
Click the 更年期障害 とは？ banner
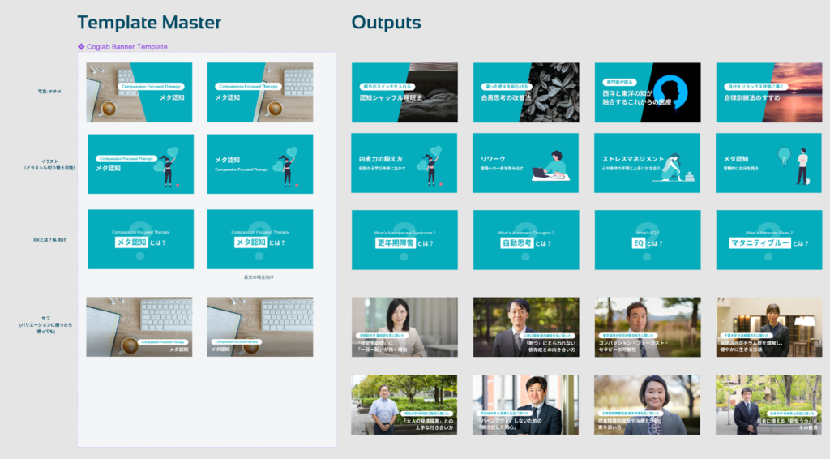click(x=404, y=240)
